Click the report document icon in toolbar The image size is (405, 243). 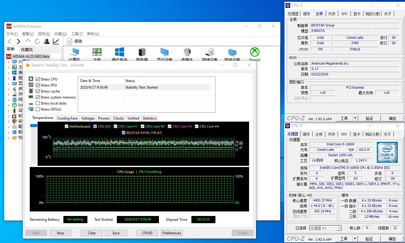coord(69,41)
